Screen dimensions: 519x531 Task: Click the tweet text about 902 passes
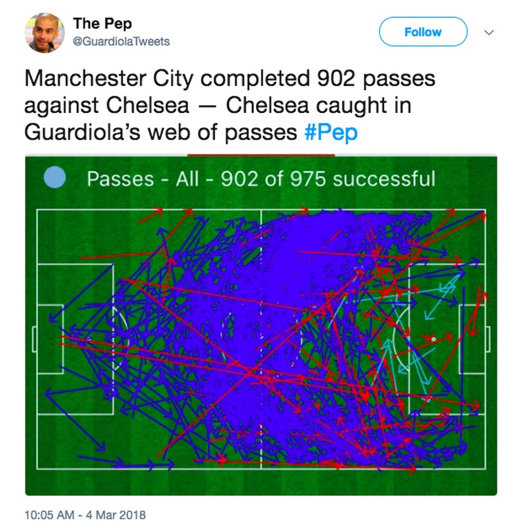pos(230,105)
